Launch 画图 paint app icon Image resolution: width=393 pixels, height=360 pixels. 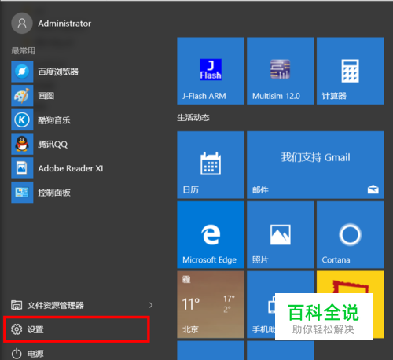point(22,96)
